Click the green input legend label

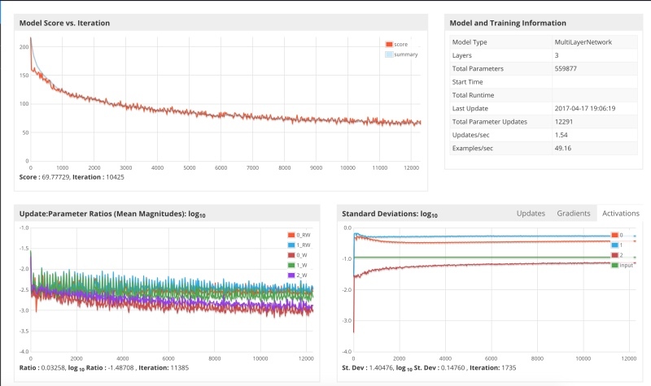coord(626,266)
